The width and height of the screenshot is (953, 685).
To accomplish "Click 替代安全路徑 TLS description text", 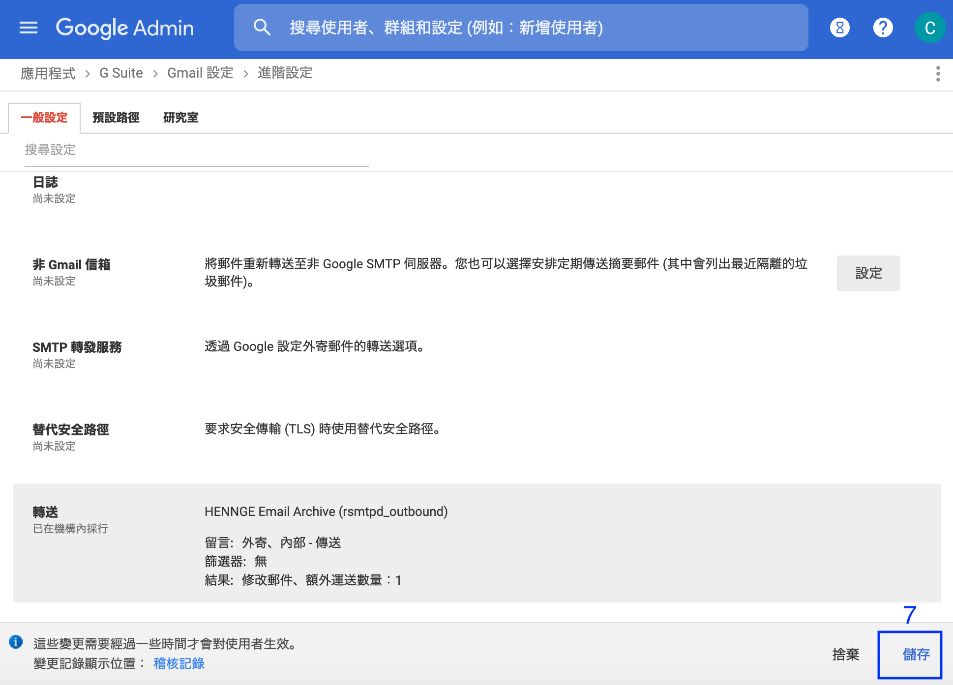I will tap(323, 429).
